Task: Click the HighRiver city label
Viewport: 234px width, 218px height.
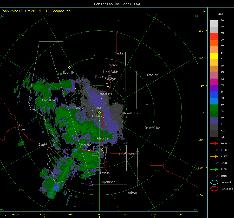Action: click(108, 182)
